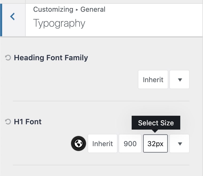Click the divider below Heading Font Family
Viewport: 203px width, 176px height.
point(101,101)
